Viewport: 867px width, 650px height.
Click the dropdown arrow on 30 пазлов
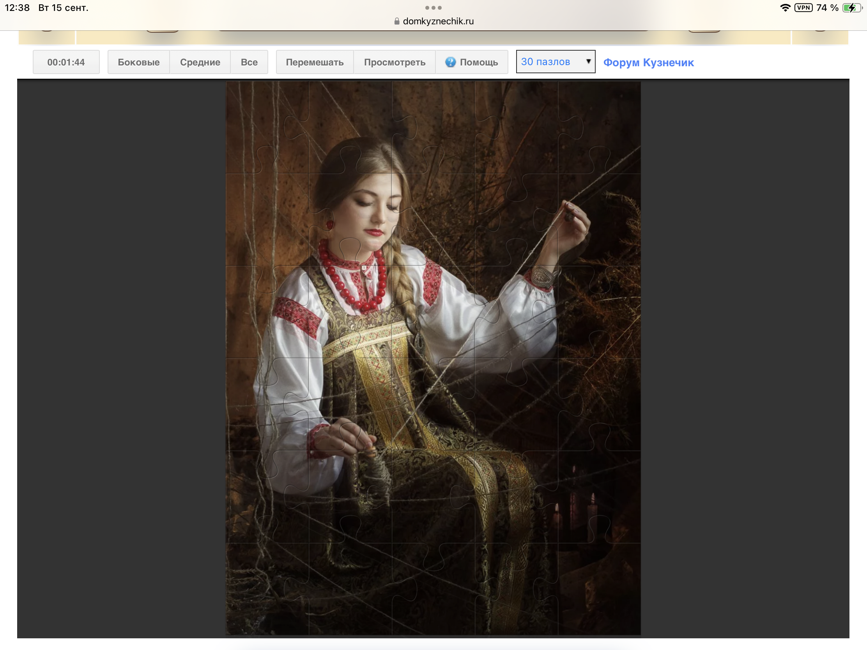(588, 62)
